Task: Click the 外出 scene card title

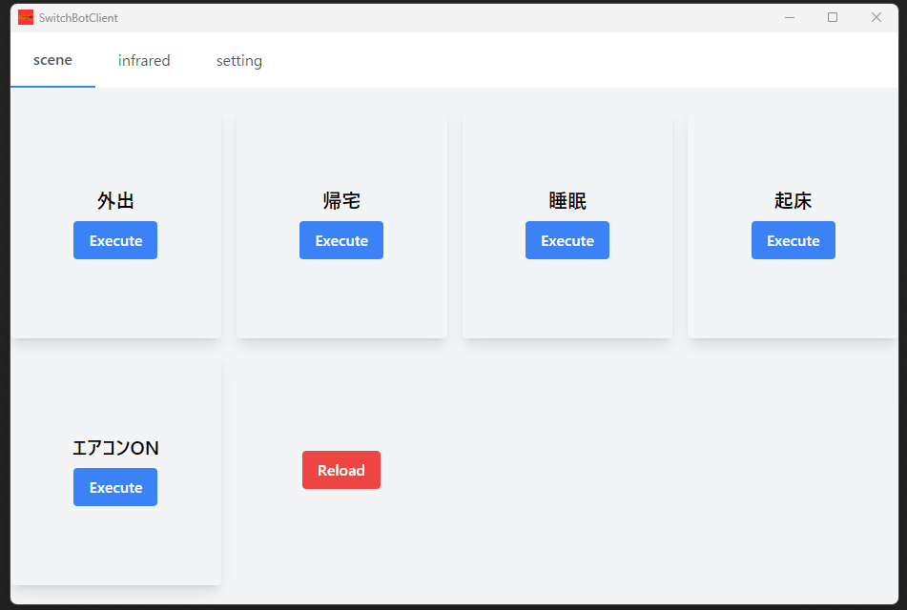Action: [114, 201]
